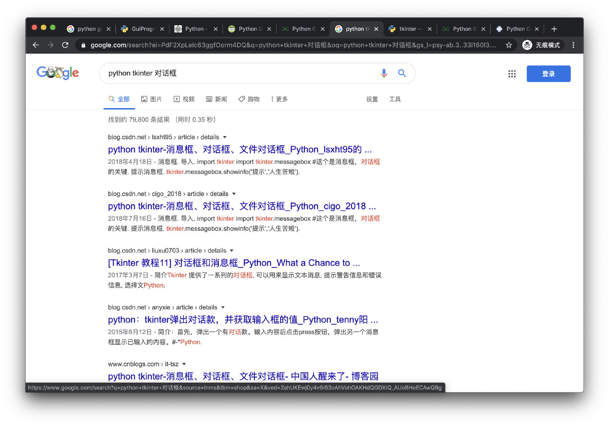609x426 pixels.
Task: Open "tkinter弹出对话款" result title
Action: [243, 320]
